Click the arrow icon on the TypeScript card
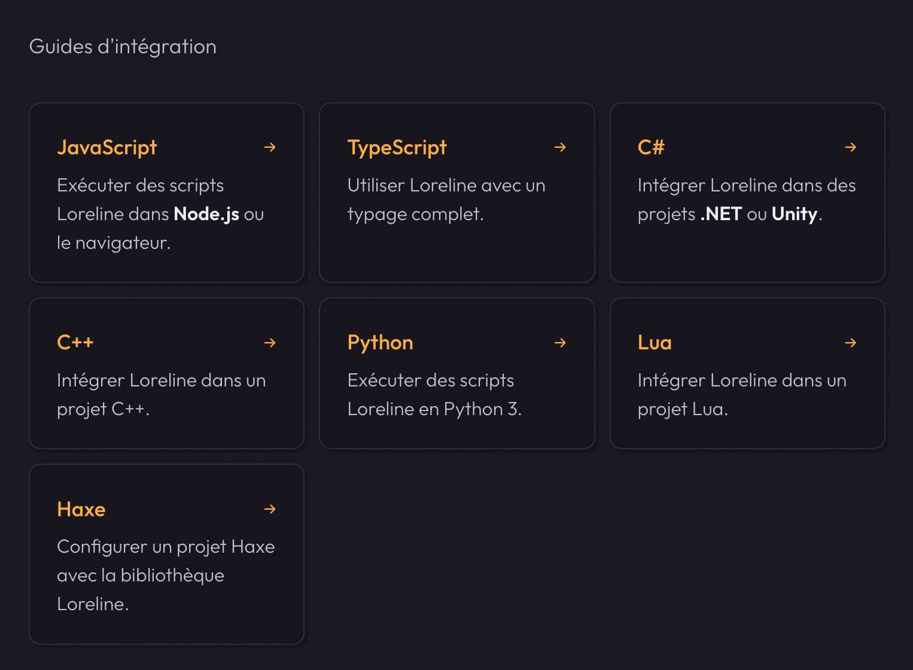 (x=560, y=147)
